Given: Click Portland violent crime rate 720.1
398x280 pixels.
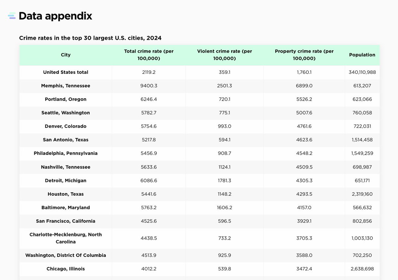Looking at the screenshot, I should (x=225, y=99).
